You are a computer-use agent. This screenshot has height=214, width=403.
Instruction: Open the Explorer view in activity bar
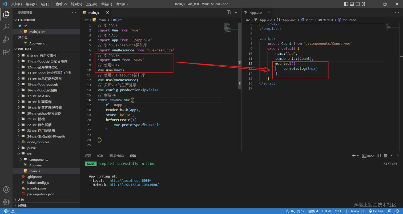coord(6,14)
